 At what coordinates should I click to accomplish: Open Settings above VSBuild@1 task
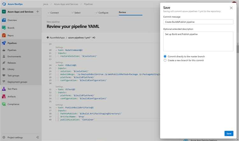click(x=59, y=62)
